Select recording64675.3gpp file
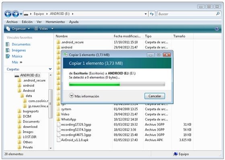Image resolution: width=225 pixels, height=160 pixels. (x=76, y=135)
